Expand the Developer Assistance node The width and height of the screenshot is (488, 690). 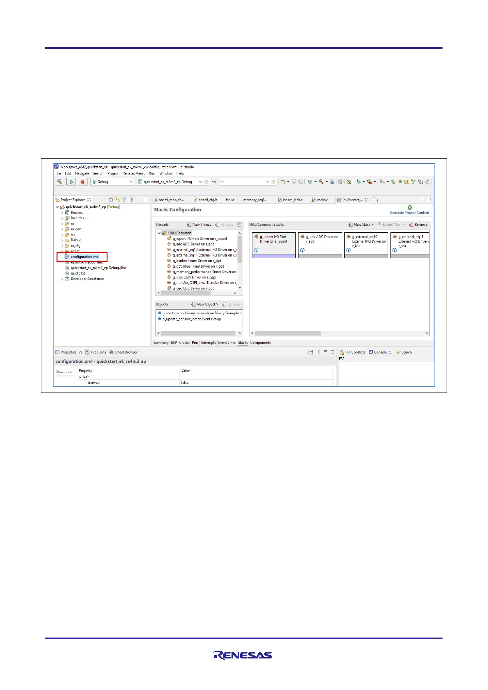62,279
